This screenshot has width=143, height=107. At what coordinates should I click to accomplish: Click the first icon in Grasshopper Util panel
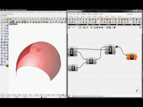134,20
